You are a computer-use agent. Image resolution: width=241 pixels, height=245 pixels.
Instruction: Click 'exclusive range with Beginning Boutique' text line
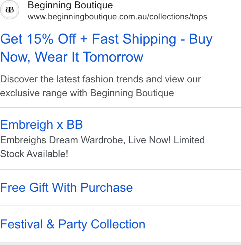(87, 93)
